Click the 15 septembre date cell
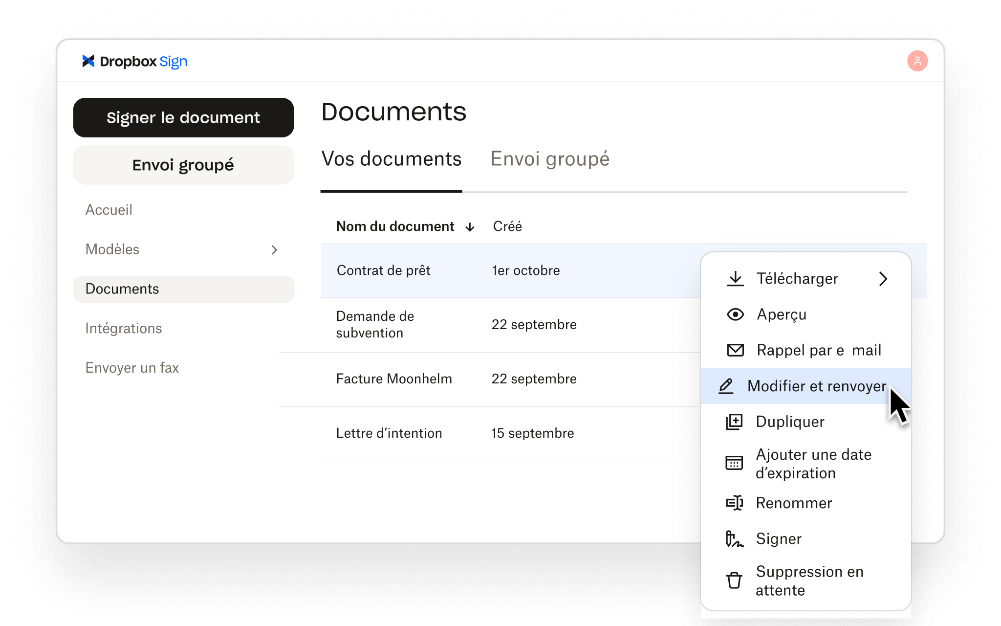This screenshot has width=1001, height=626. click(x=532, y=433)
